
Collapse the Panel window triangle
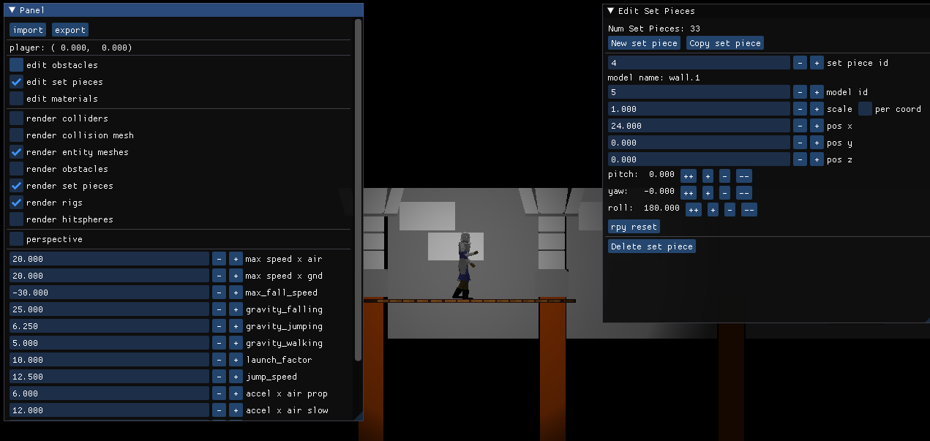click(12, 10)
